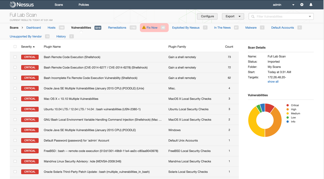Open the Remediations tab
Viewport: 324px width, 179px height.
pos(117,28)
